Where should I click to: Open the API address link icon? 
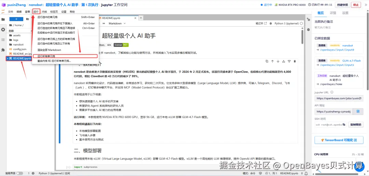358,112
